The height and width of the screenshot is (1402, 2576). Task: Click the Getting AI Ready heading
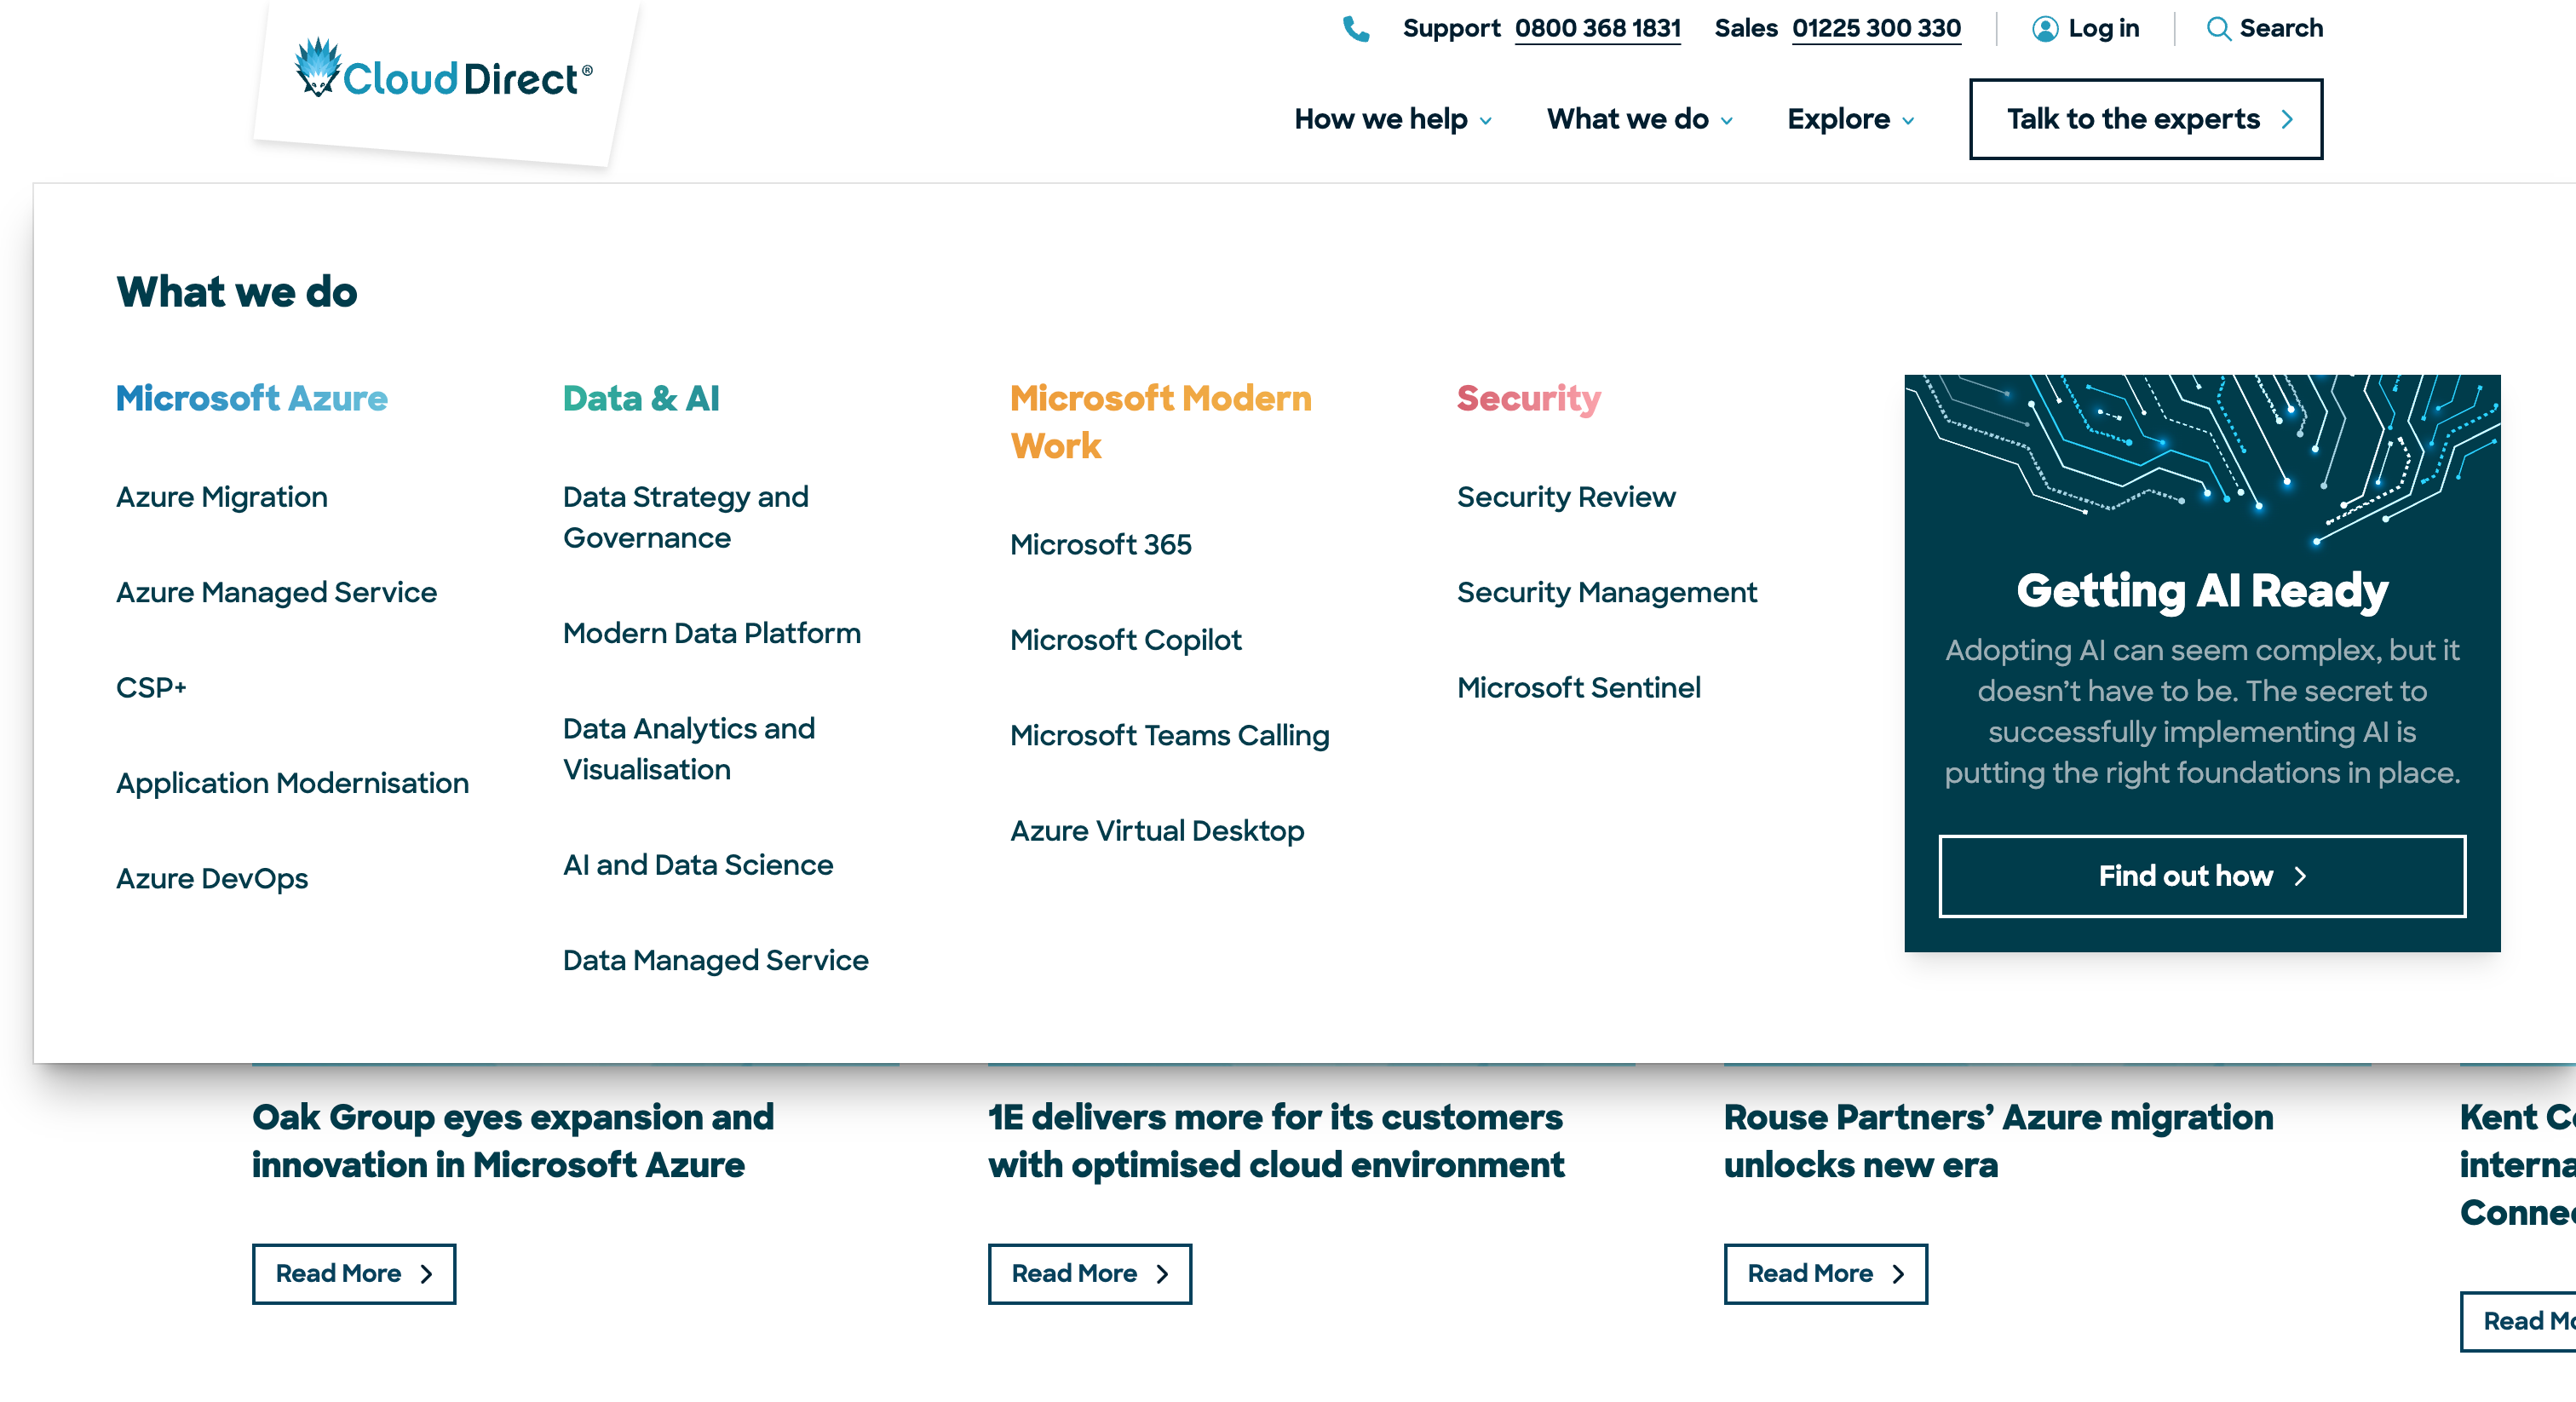click(x=2202, y=590)
